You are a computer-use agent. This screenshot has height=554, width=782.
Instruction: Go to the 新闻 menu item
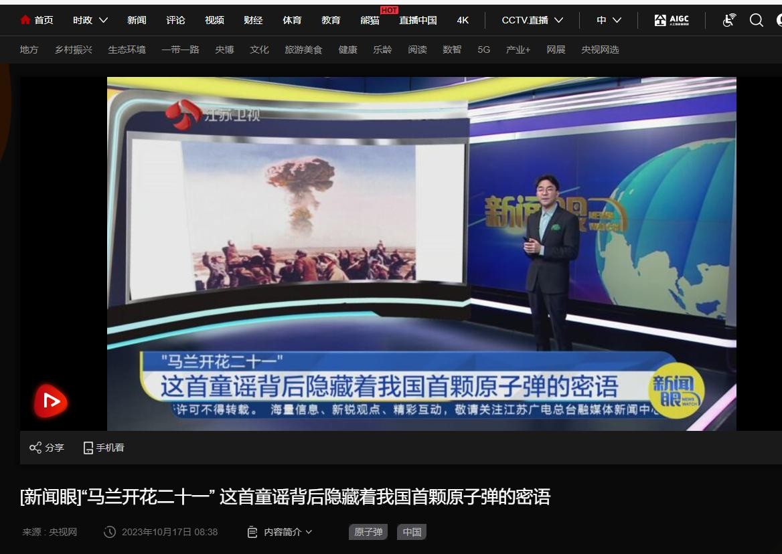click(x=137, y=20)
